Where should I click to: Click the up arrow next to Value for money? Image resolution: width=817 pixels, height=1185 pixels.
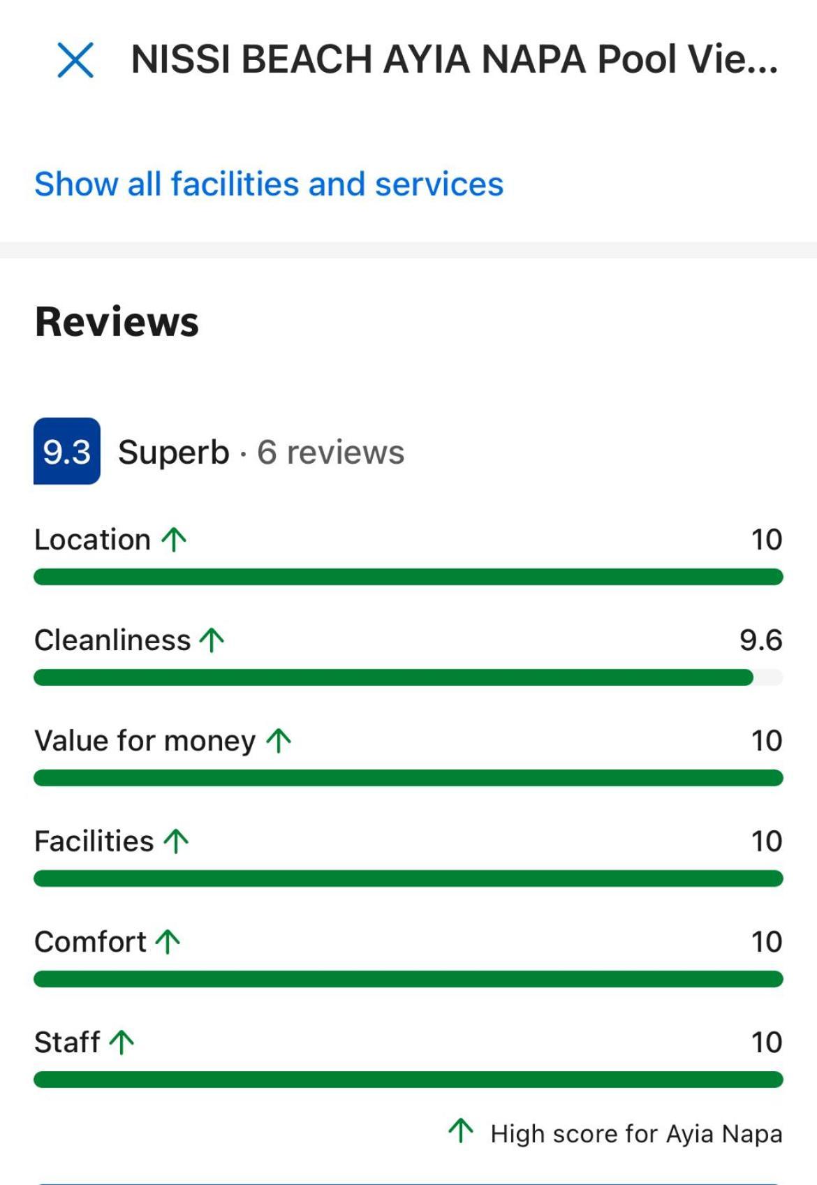[279, 740]
